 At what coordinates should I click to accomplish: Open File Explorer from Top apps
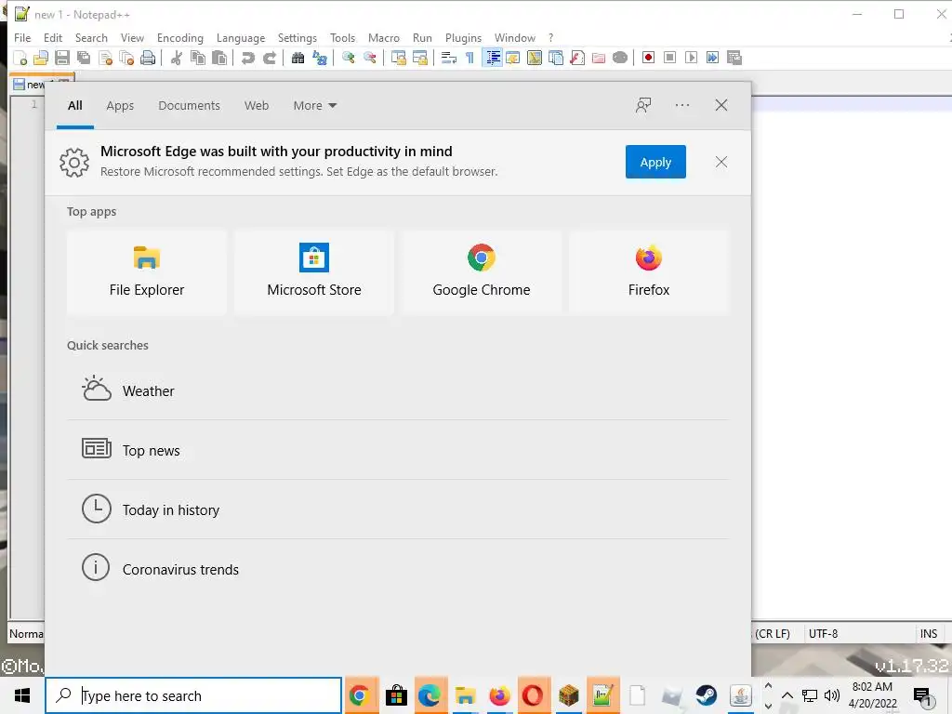146,272
